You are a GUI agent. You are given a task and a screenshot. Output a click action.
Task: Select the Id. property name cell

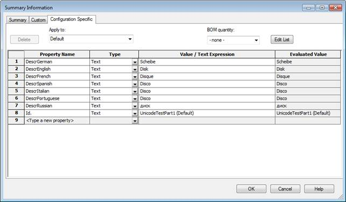[x=57, y=113]
